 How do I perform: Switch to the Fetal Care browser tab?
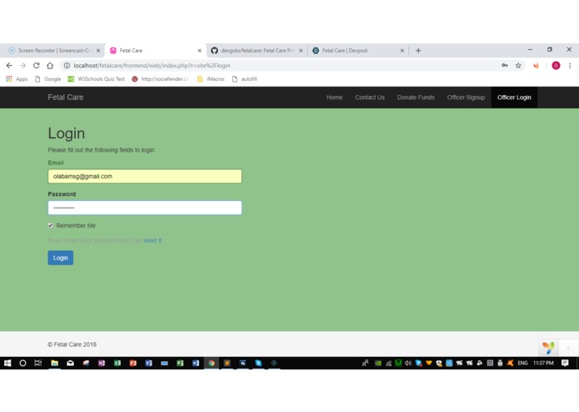click(x=154, y=51)
